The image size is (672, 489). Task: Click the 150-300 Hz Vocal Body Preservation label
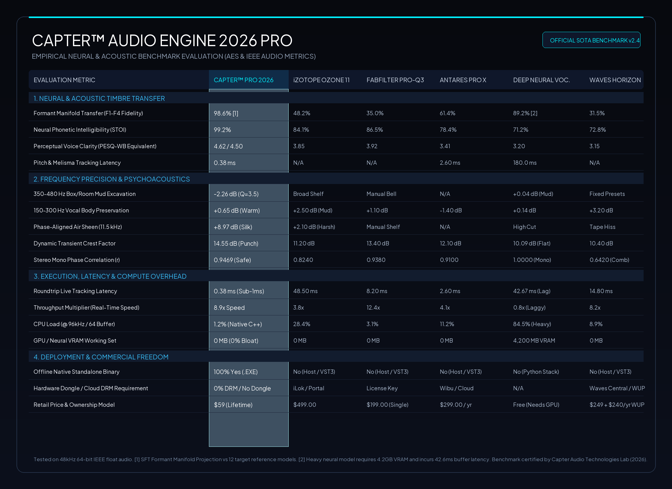(x=81, y=210)
